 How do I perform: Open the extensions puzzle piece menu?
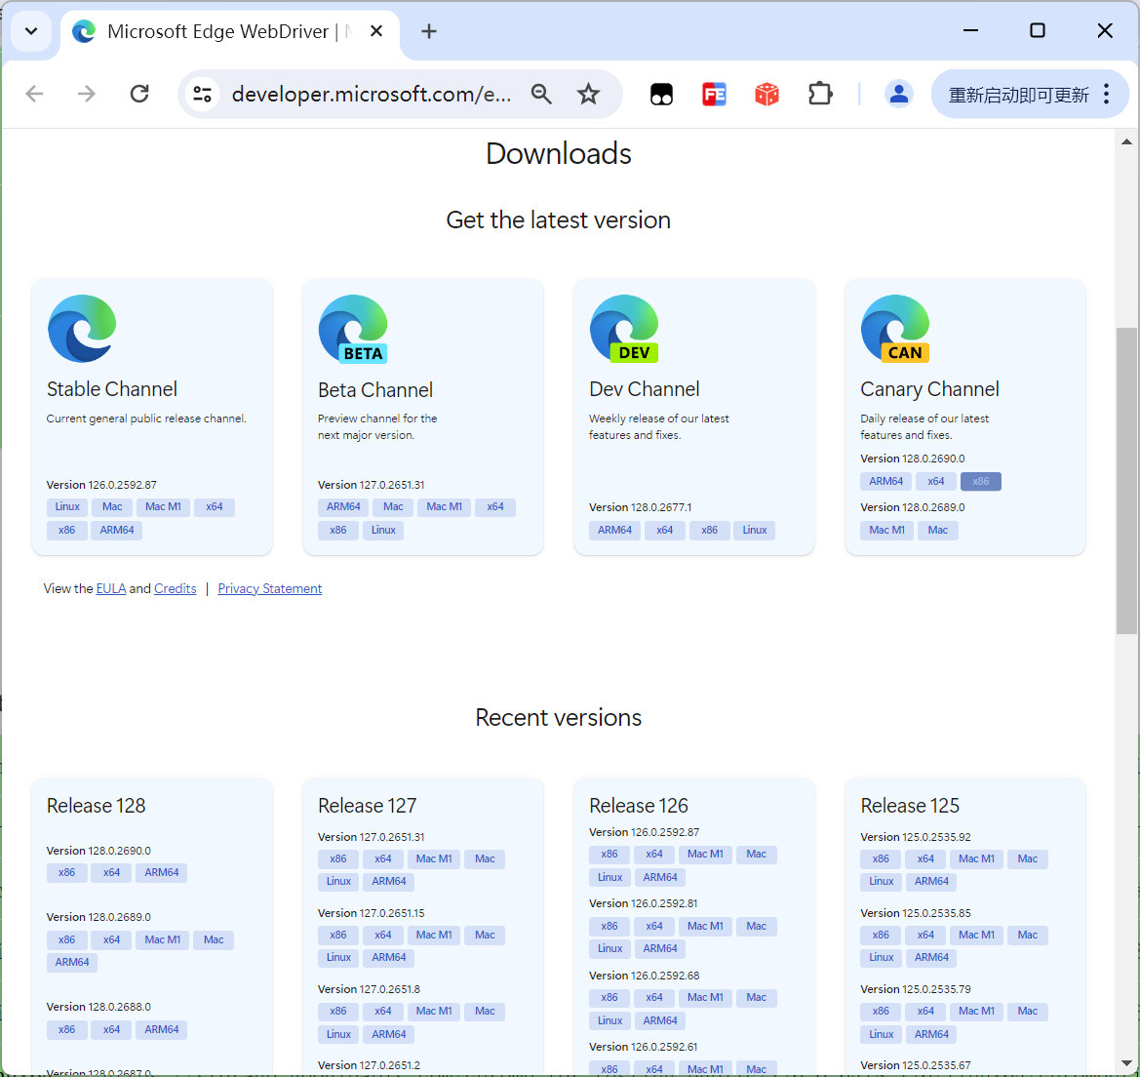click(820, 94)
